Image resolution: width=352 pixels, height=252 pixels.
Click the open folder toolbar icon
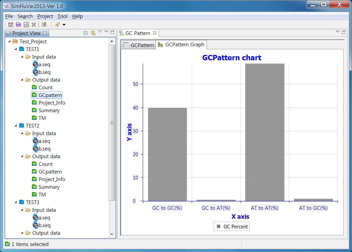(18, 25)
